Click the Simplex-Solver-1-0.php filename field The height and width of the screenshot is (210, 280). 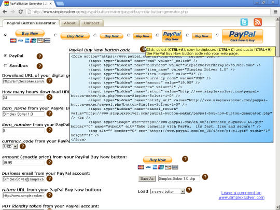(x=179, y=178)
